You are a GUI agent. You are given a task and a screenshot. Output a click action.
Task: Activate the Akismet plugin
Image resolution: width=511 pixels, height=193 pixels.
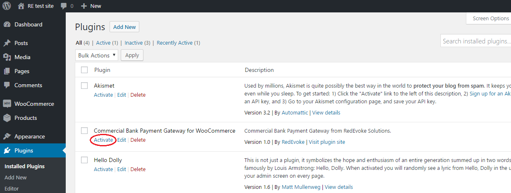click(x=103, y=95)
